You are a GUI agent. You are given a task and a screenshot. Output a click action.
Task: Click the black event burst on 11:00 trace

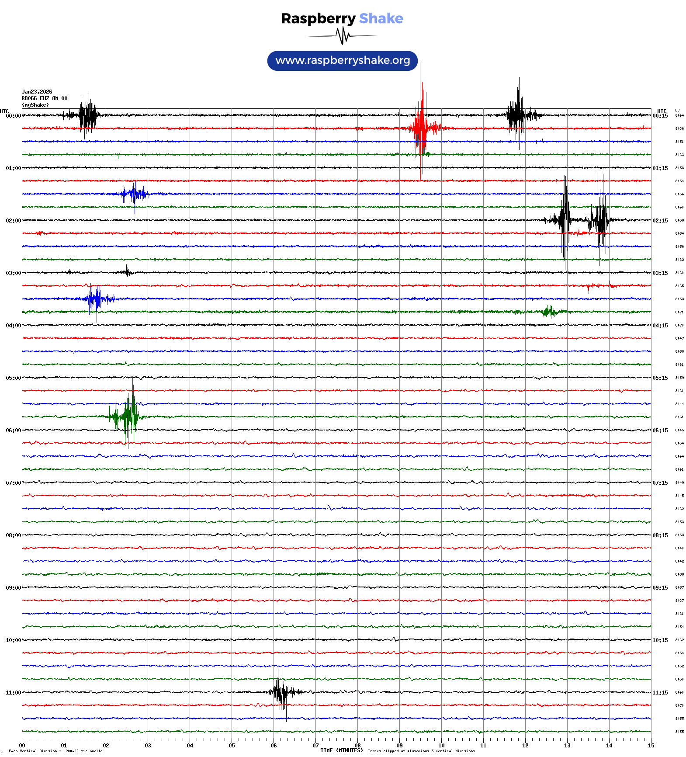click(x=281, y=692)
